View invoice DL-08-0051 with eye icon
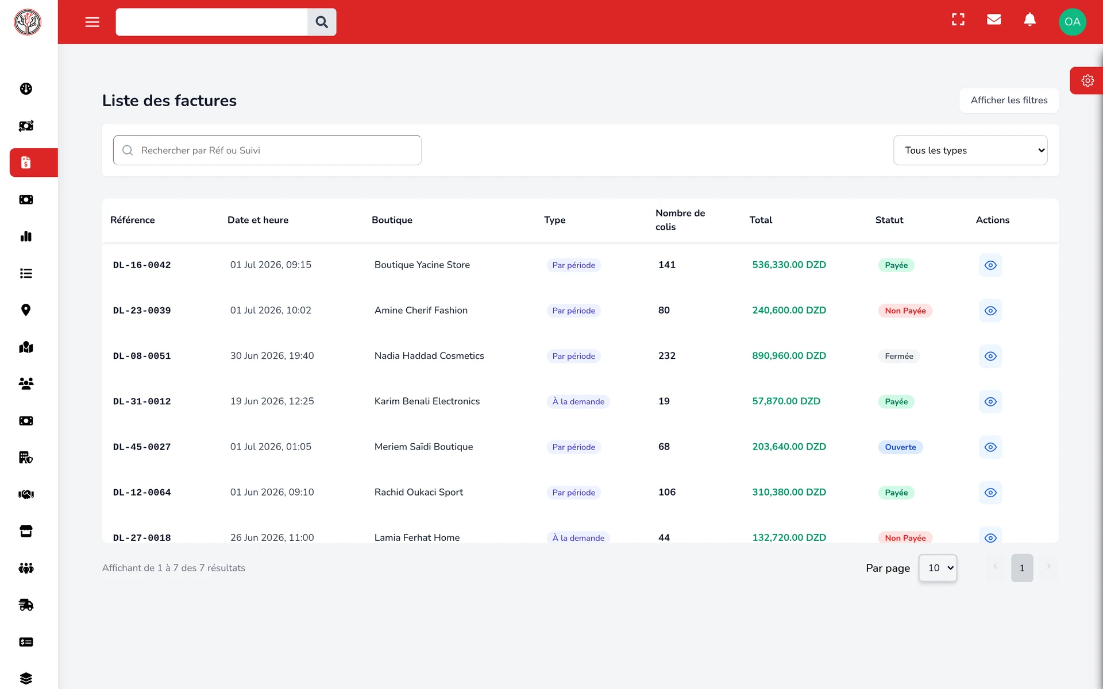The height and width of the screenshot is (689, 1103). point(990,356)
